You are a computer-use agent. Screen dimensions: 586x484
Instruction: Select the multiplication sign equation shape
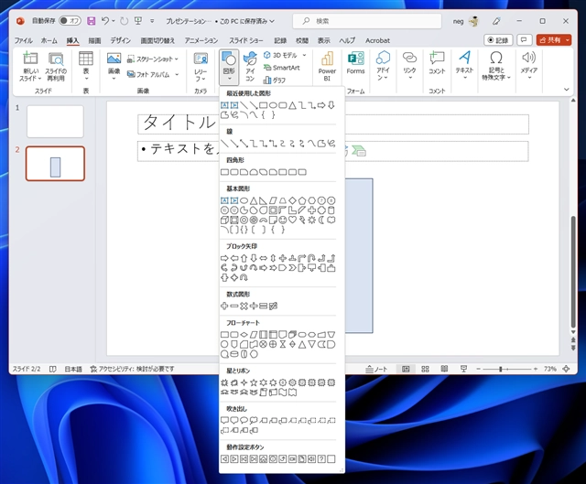[244, 307]
